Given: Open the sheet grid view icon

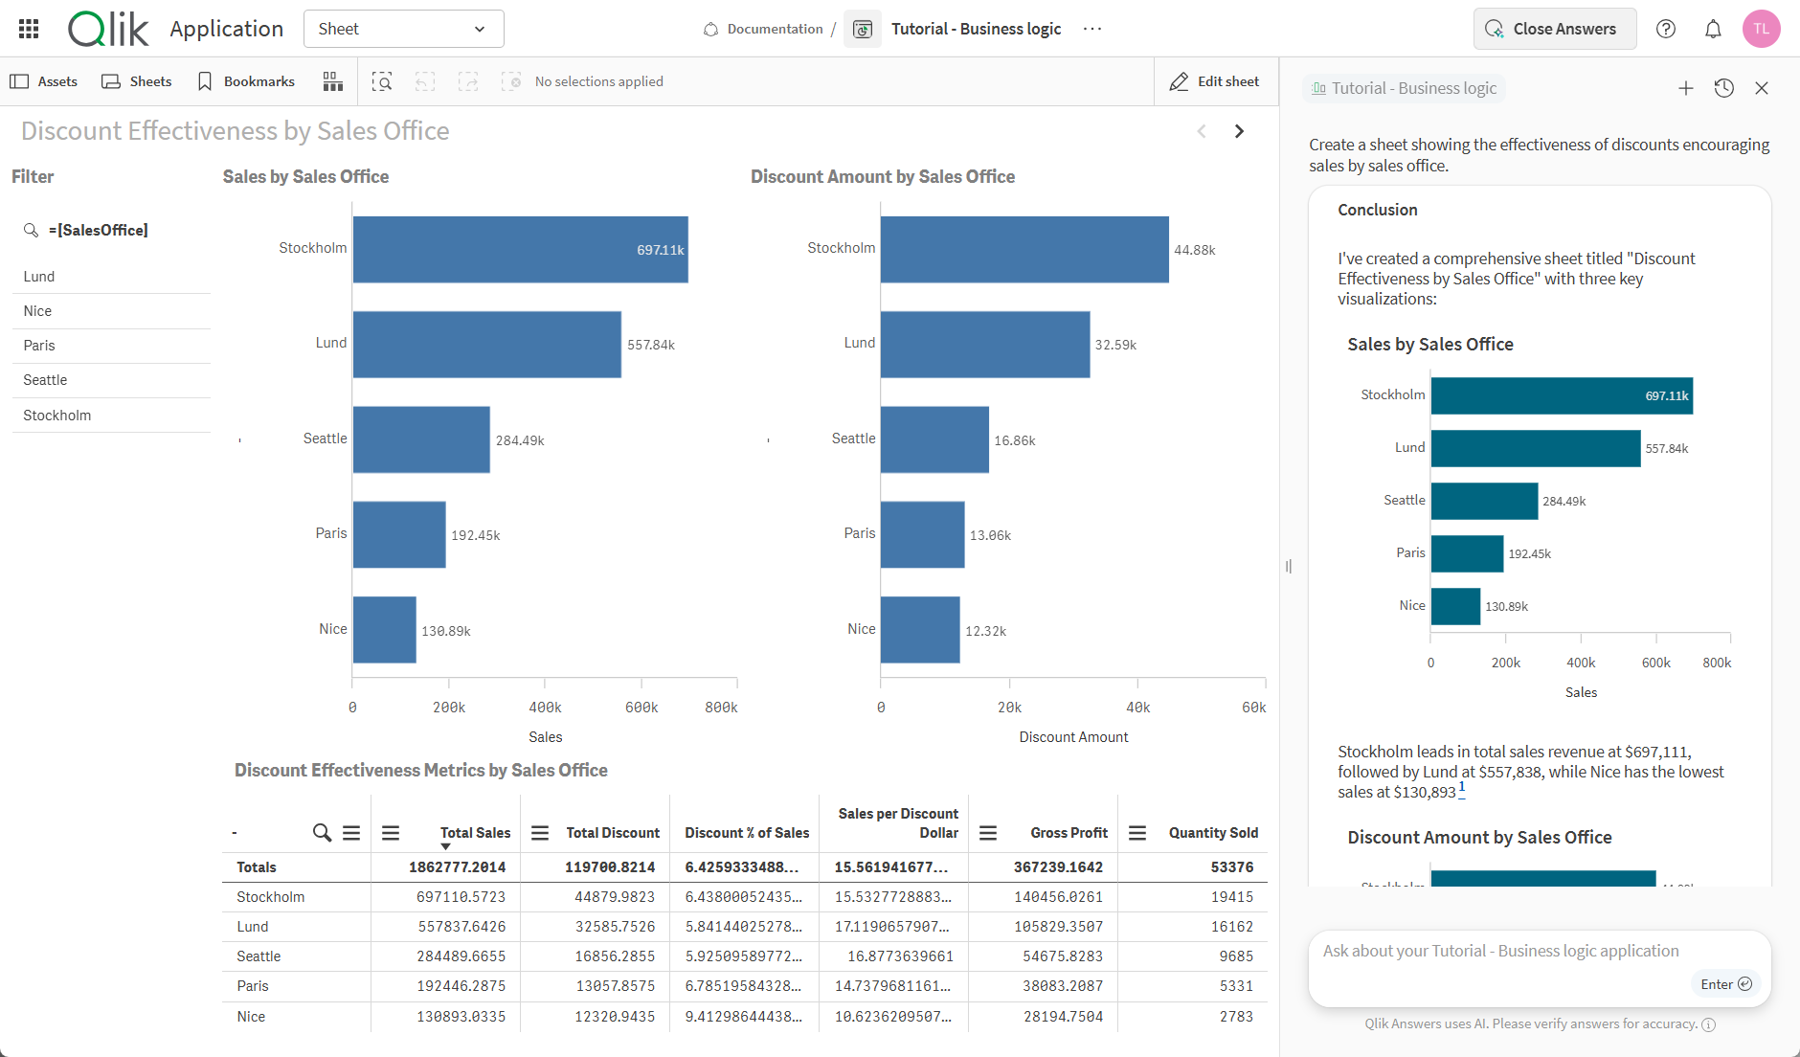Looking at the screenshot, I should coord(332,81).
